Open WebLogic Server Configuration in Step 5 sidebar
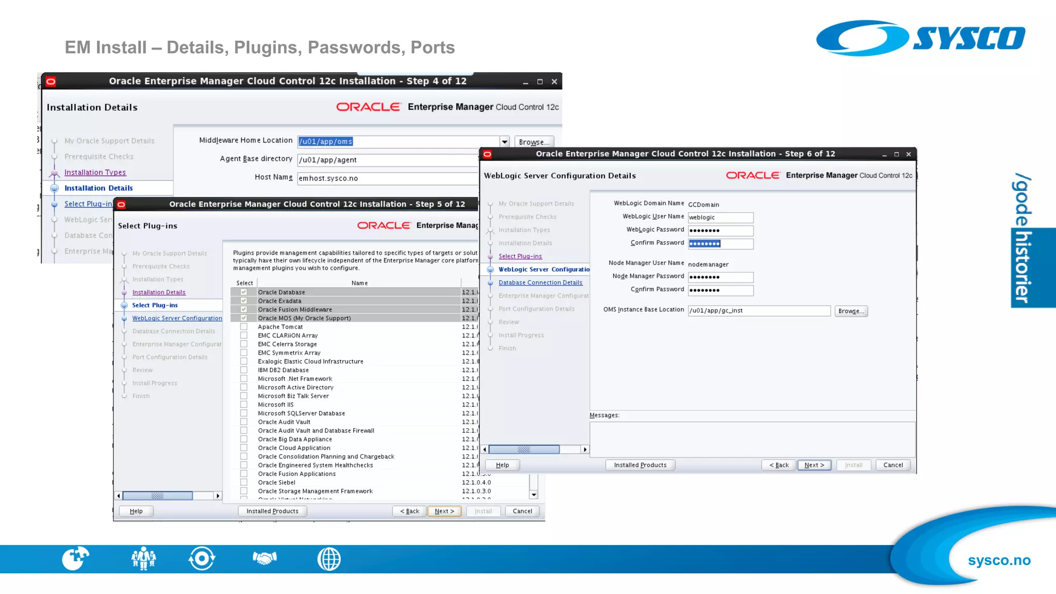Screen dimensions: 1056x594 coord(177,318)
